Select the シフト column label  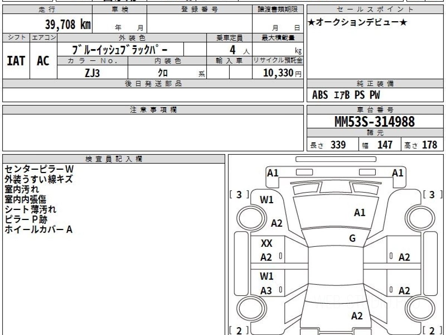(x=16, y=38)
